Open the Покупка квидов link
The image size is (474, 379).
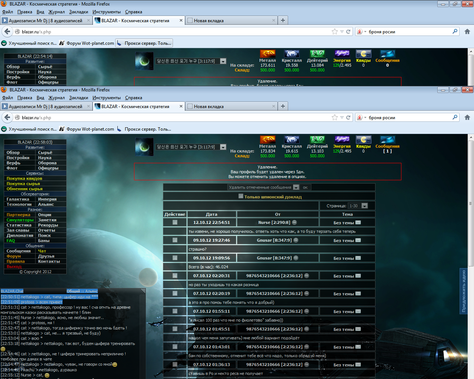[24, 178]
